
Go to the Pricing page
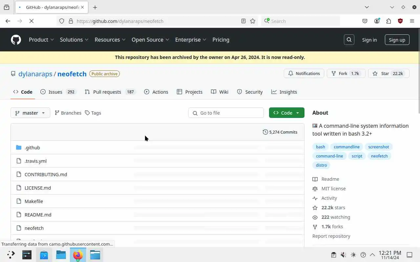coord(221,40)
